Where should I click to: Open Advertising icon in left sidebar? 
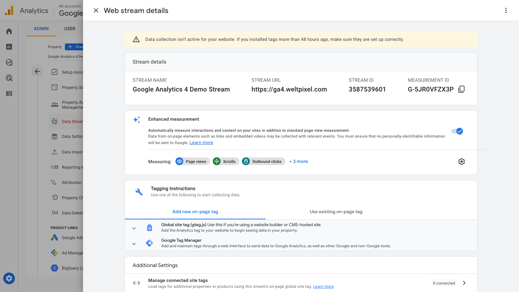tap(9, 78)
